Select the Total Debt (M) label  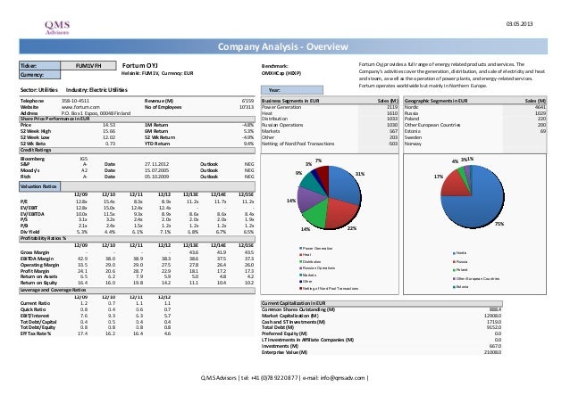coord(278,327)
